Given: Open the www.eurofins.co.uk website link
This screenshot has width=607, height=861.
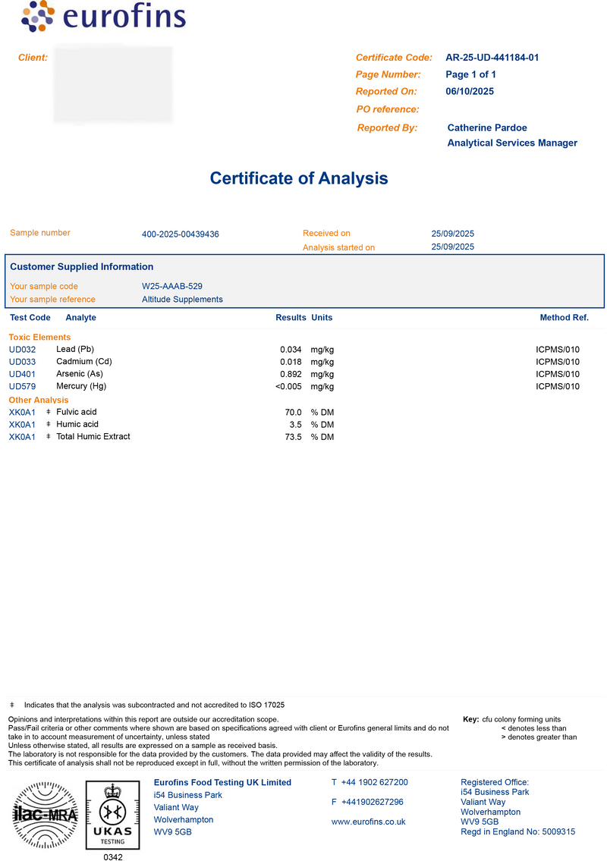Looking at the screenshot, I should click(368, 822).
